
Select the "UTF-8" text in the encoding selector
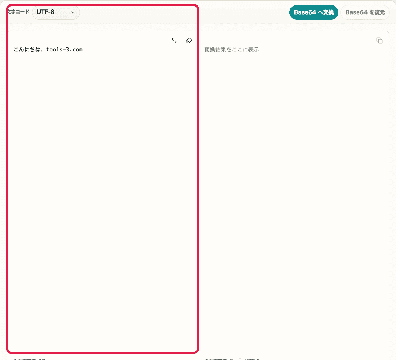pos(45,12)
